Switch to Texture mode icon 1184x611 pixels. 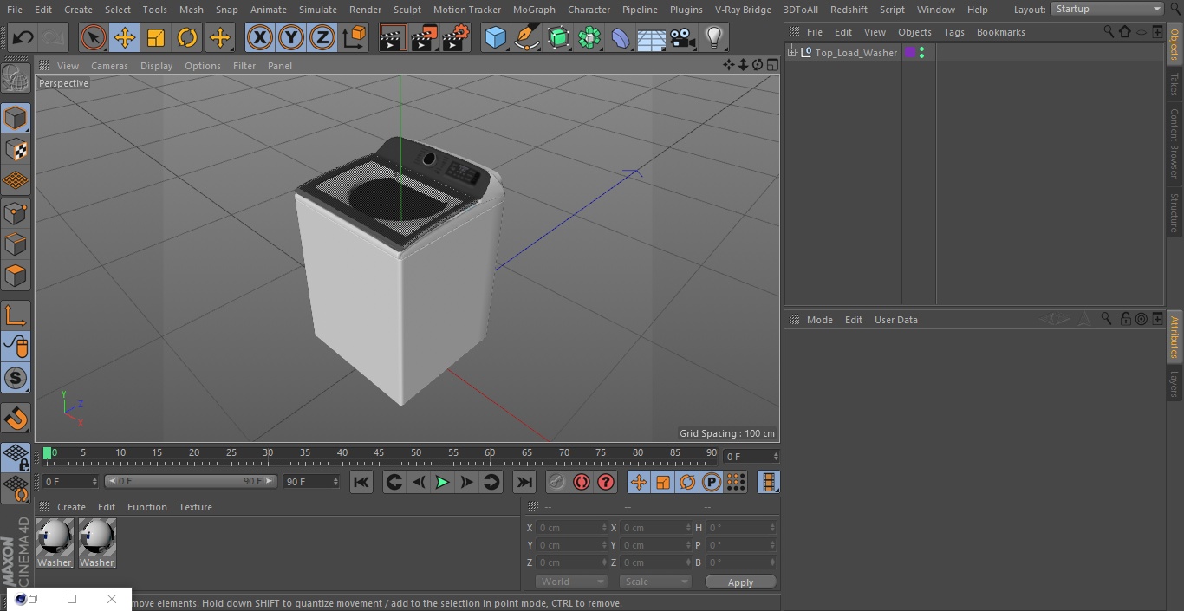click(16, 149)
